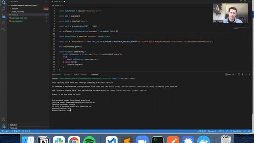Expand the OUTLINE section
This screenshot has width=254, height=143.
coord(13,125)
